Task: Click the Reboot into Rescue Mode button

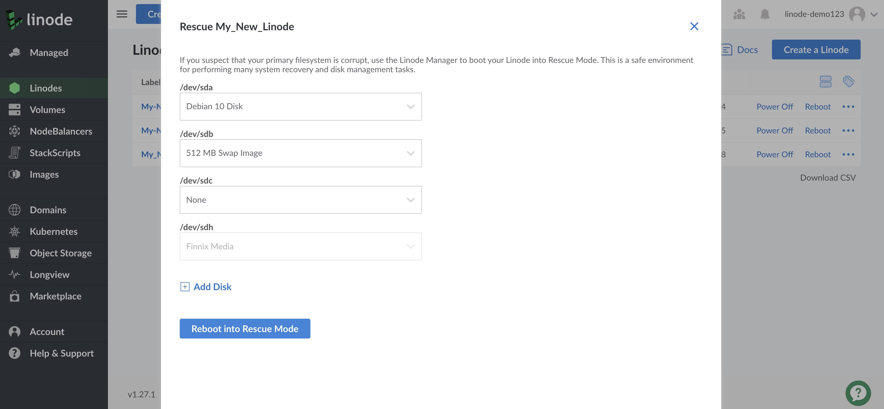Action: pos(245,329)
